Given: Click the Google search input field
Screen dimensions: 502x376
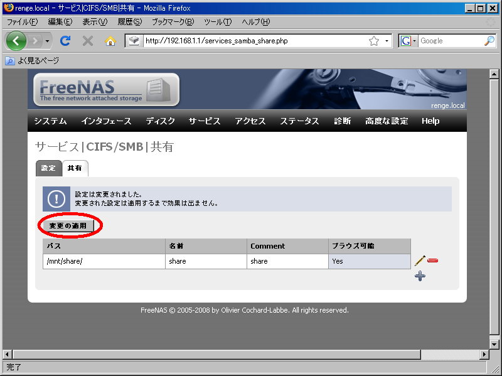Looking at the screenshot, I should tap(451, 41).
